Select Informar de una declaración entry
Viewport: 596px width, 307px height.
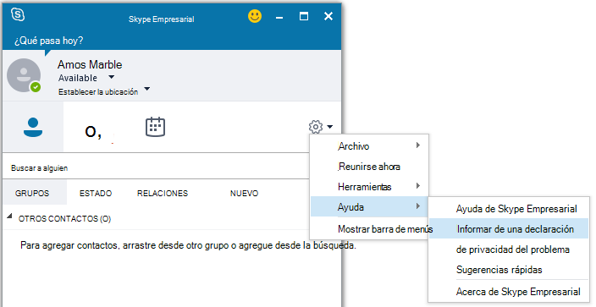point(509,228)
